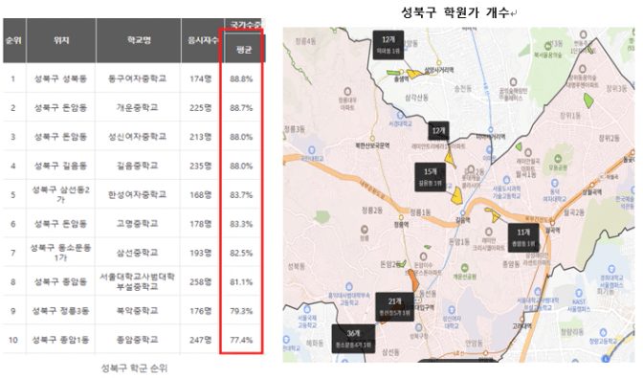Select the 성신여자대학교 campus pin

tap(452, 310)
